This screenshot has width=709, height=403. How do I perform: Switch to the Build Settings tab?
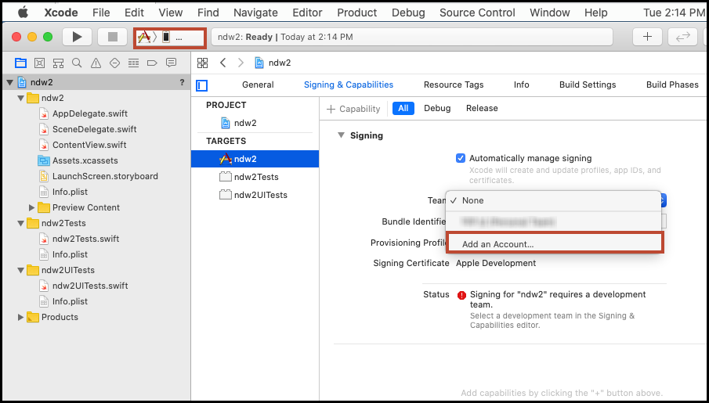[x=588, y=85]
